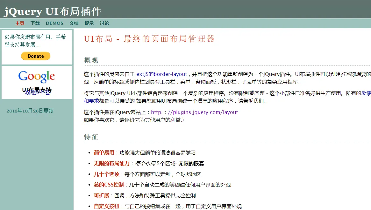Open the 反馈 feedback link

pos(366,93)
